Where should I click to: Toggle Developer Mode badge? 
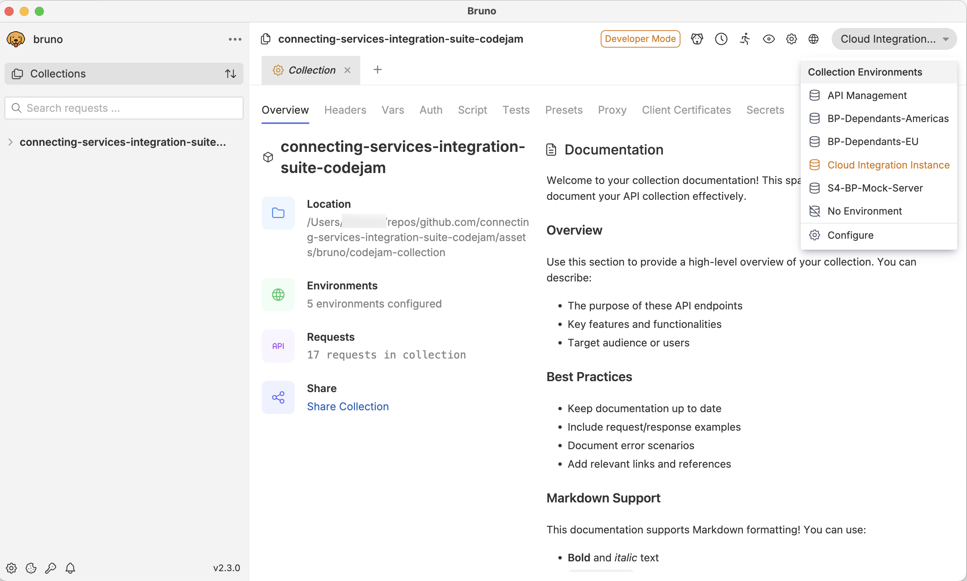tap(640, 39)
